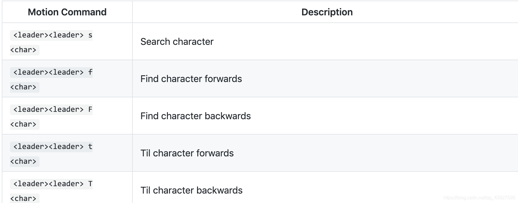Viewport: 518px width, 203px height.
Task: Click the word 'Til' in 'Til character forwards'
Action: (x=145, y=153)
